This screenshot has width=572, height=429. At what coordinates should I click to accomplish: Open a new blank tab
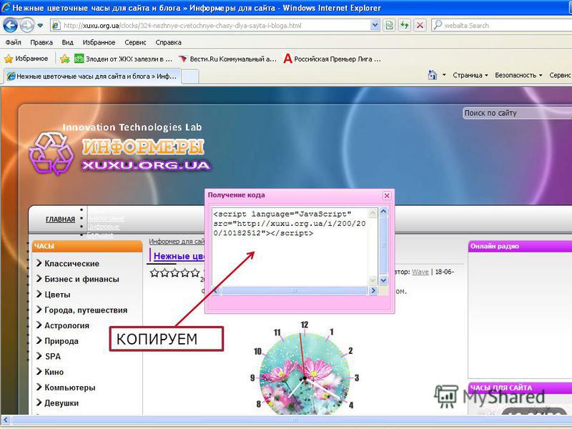(189, 77)
